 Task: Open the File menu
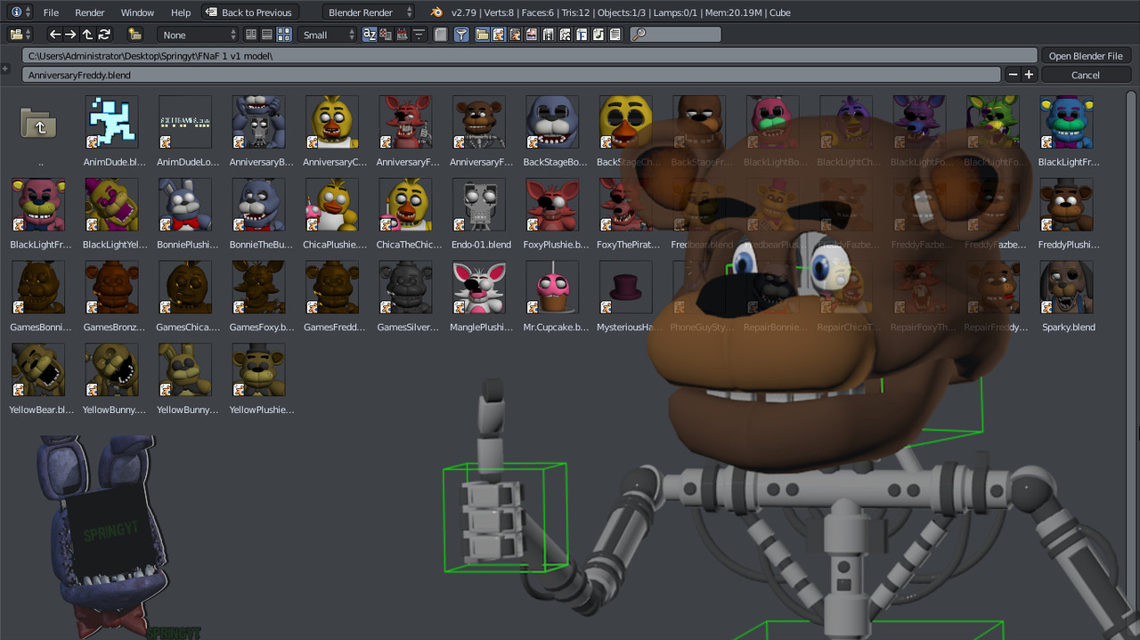(51, 12)
